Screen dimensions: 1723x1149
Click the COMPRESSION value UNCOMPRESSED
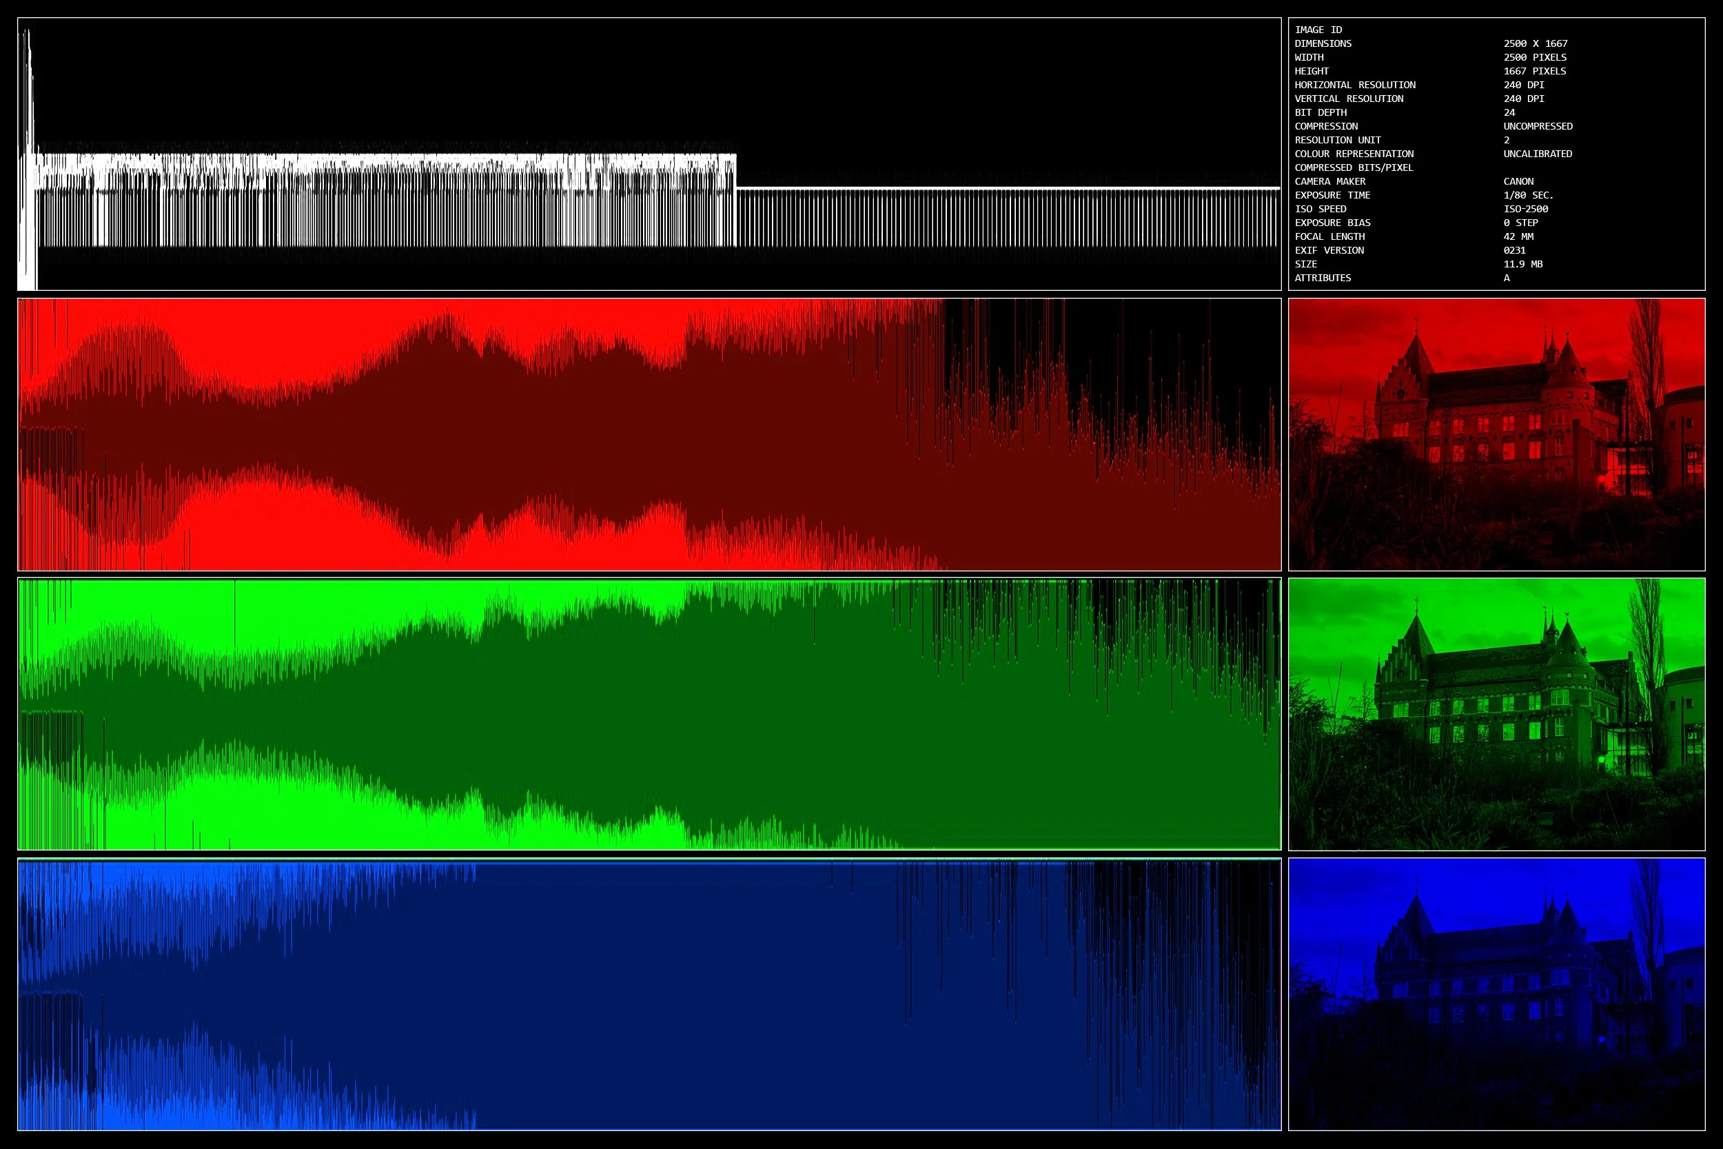pos(1538,127)
